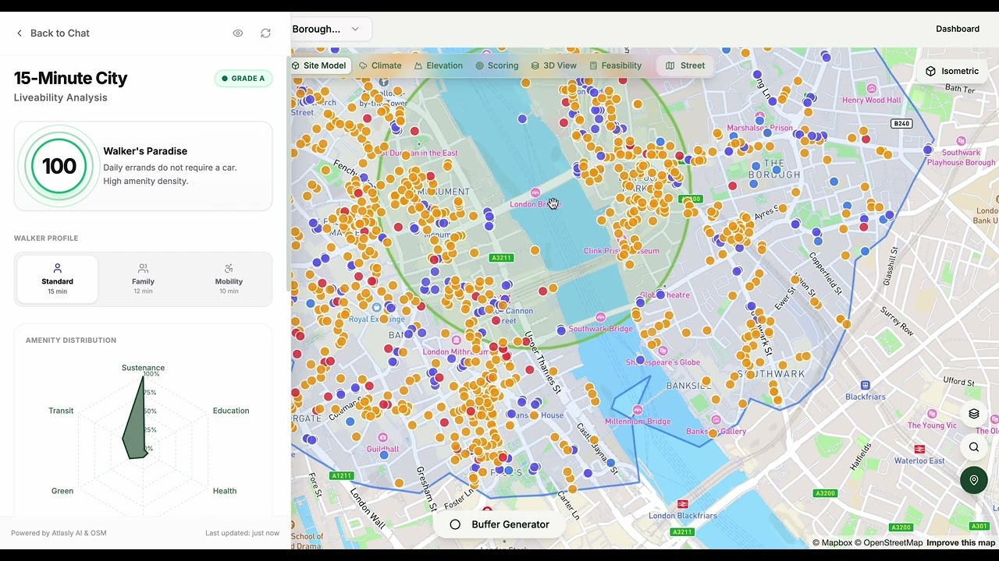The image size is (999, 561).
Task: Click the Royal Exchange blue marker icon
Action: coord(377,308)
